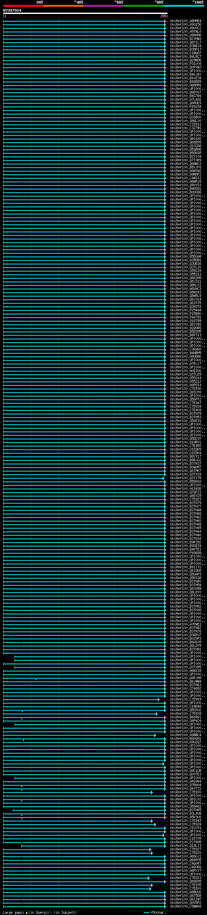Viewport: 207px width, 915px height.
Task: Select hit label UniRef100_Q6EV07
Action: click(x=186, y=93)
